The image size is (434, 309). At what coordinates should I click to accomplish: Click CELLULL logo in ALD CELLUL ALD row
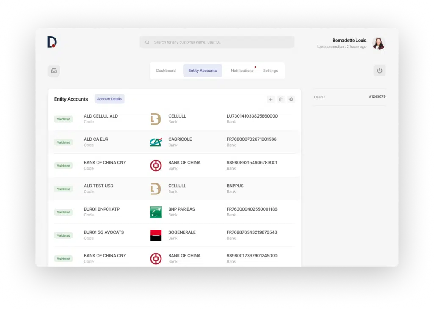click(156, 119)
